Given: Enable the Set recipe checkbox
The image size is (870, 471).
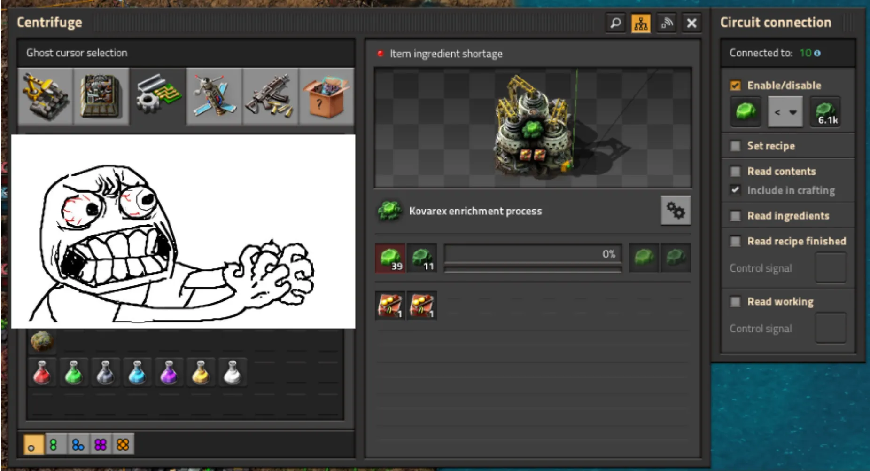Looking at the screenshot, I should point(735,146).
